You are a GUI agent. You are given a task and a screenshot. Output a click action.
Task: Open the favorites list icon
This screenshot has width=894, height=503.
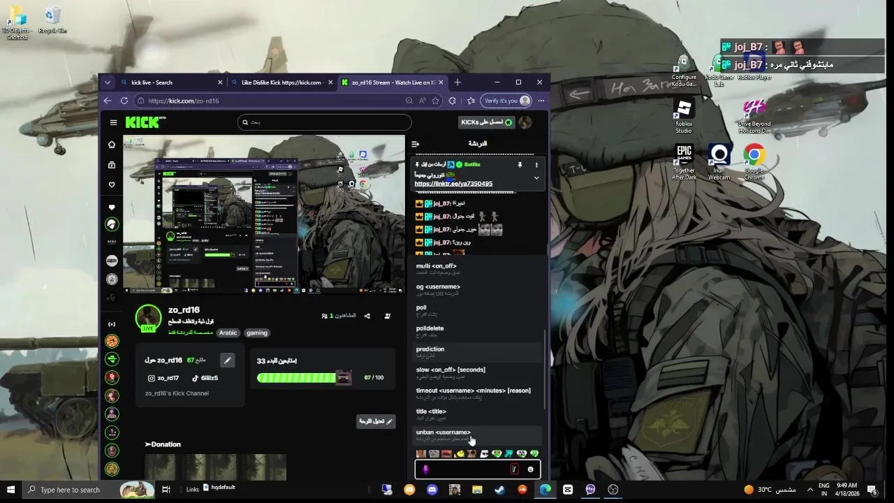(x=471, y=101)
